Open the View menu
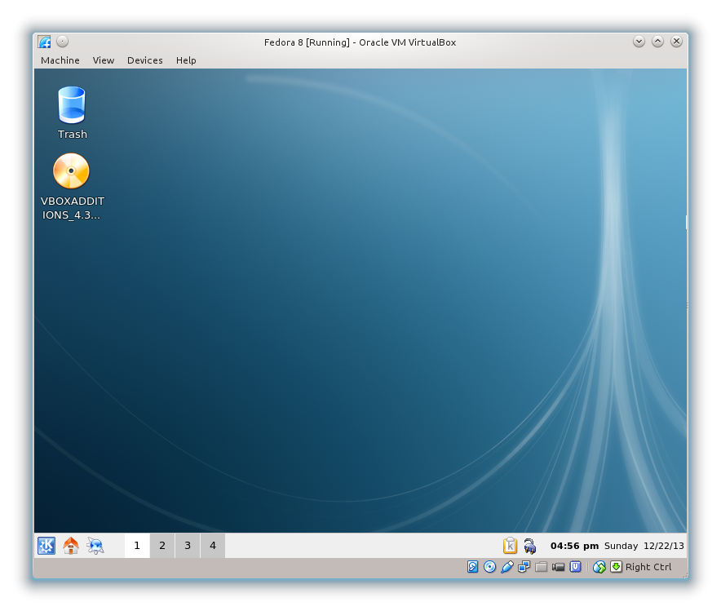721x611 pixels. coord(104,60)
